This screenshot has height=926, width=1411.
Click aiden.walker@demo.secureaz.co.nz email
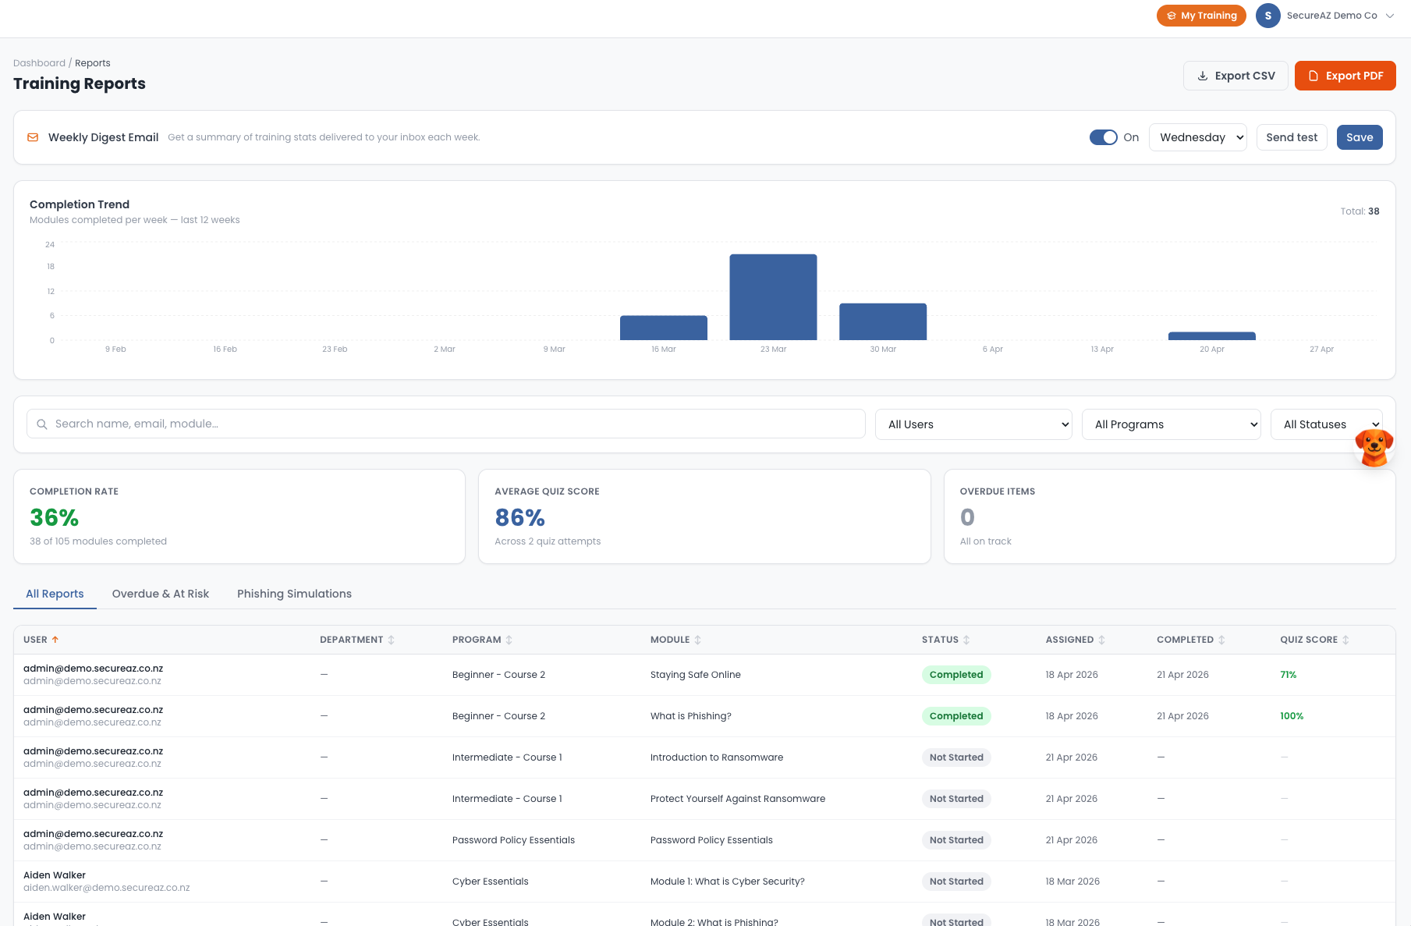[107, 888]
